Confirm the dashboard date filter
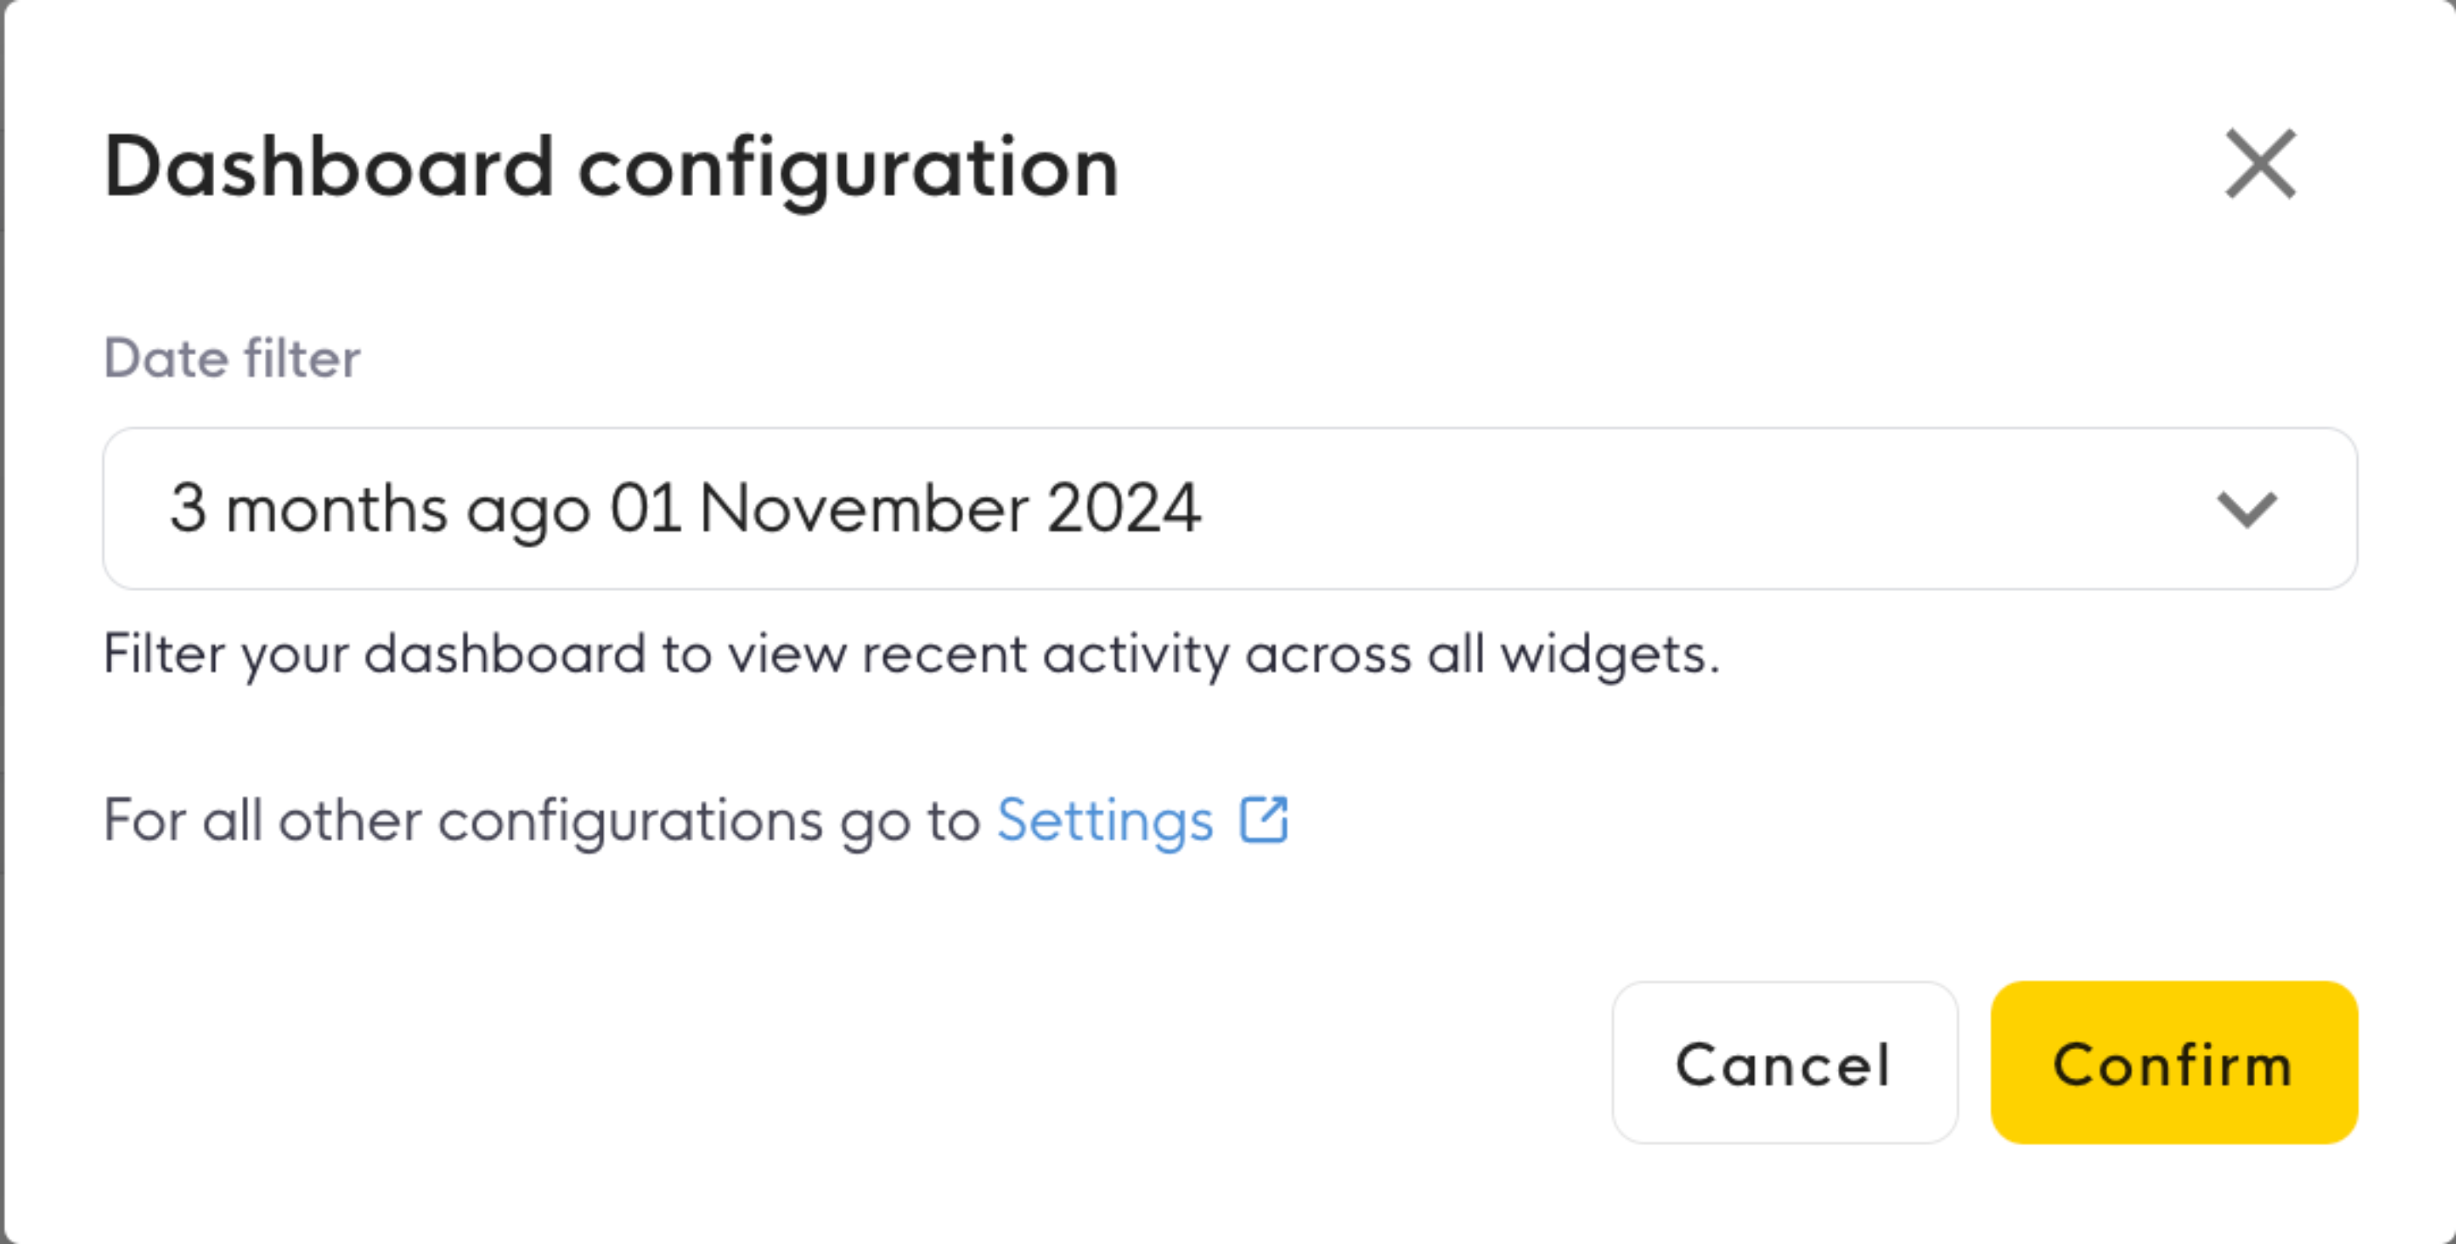Screen dimensions: 2456x1244 2174,1063
